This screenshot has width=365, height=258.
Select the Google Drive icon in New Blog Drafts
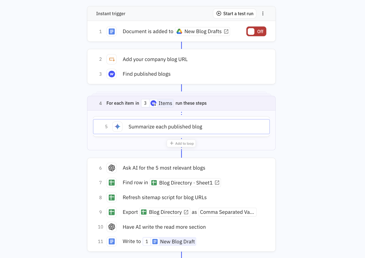[179, 31]
